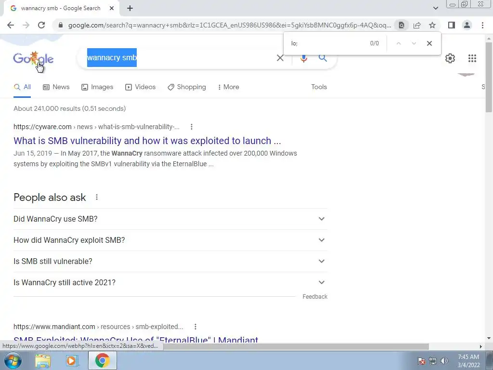Open the Chrome side panel icon
The image size is (493, 370).
(x=452, y=25)
